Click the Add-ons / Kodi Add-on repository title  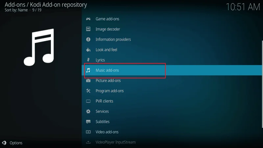(46, 5)
